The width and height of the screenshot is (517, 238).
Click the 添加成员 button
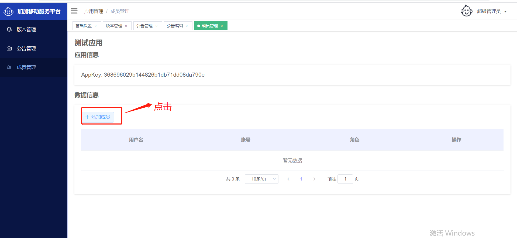click(x=98, y=117)
